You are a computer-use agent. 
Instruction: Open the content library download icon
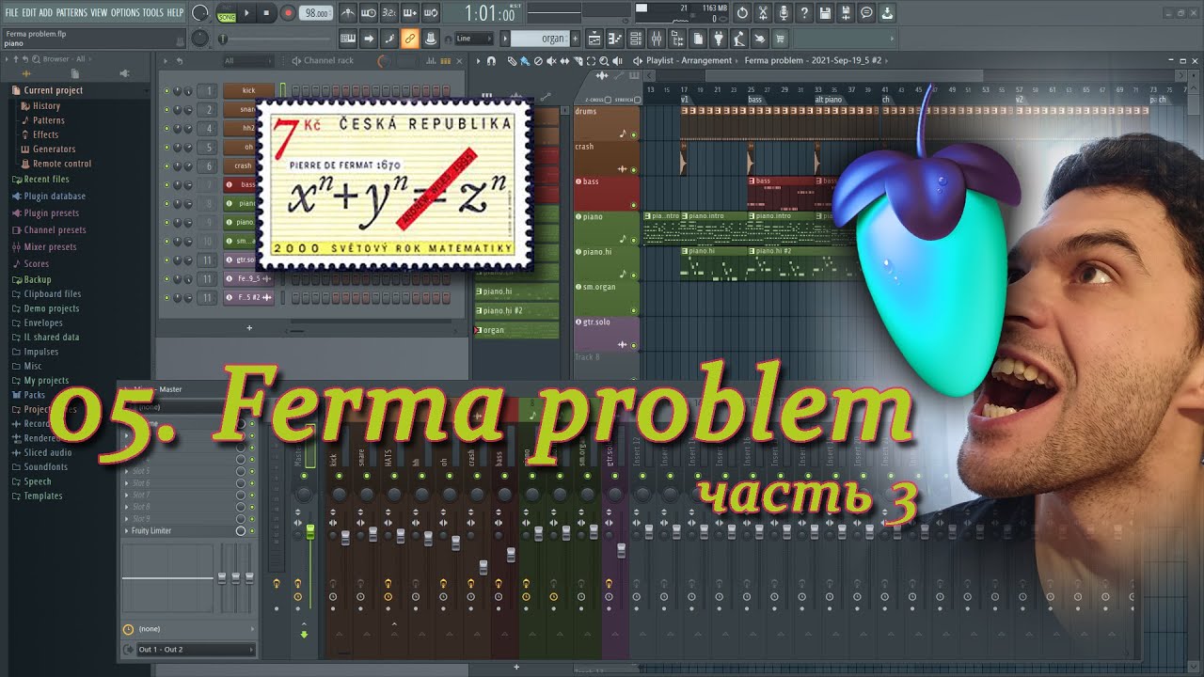tap(887, 13)
